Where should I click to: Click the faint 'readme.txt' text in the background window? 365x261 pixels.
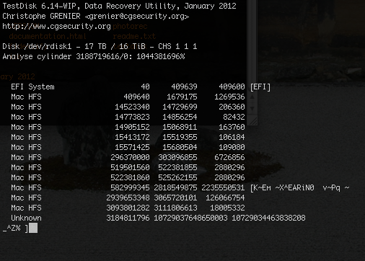pos(134,36)
